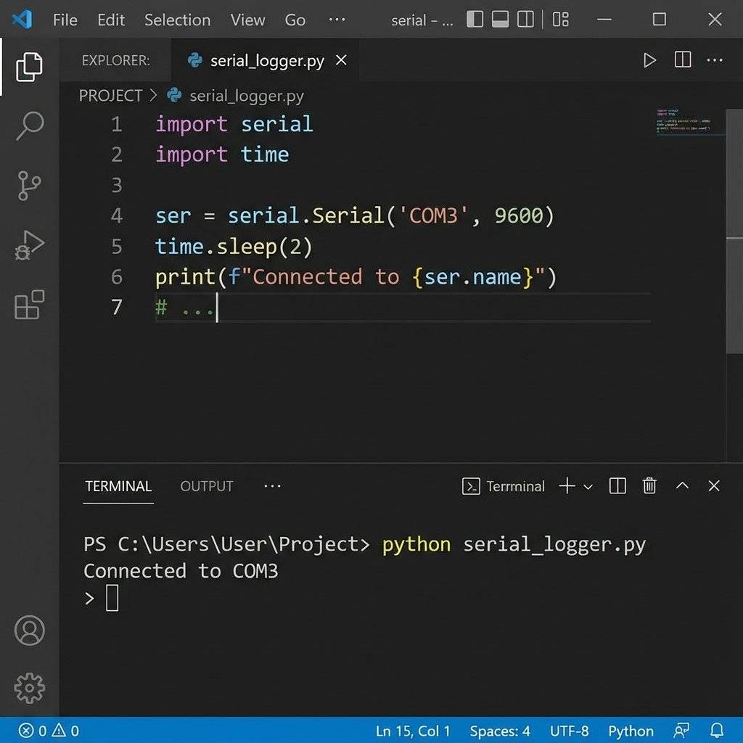
Task: Toggle the Explorer view in the activity bar
Action: 29,66
